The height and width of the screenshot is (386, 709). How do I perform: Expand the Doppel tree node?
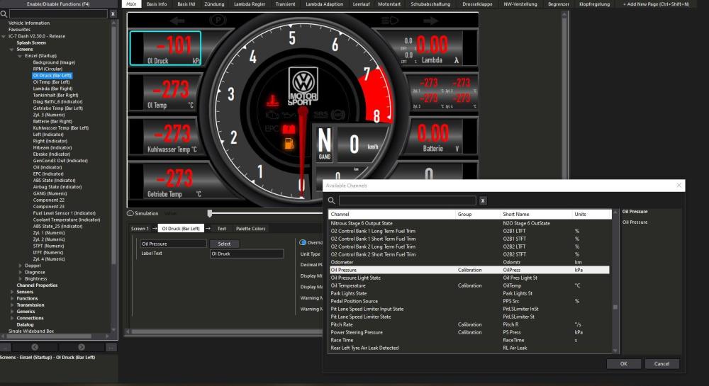21,266
